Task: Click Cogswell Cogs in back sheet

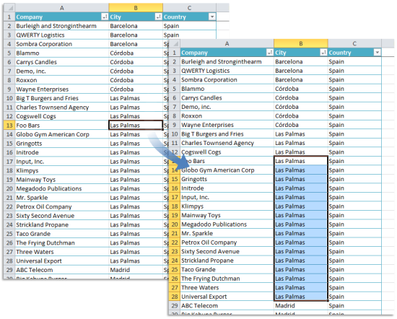Action: 62,116
